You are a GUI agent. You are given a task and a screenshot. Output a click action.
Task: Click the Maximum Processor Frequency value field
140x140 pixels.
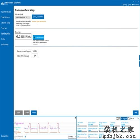pyautogui.click(x=35, y=51)
